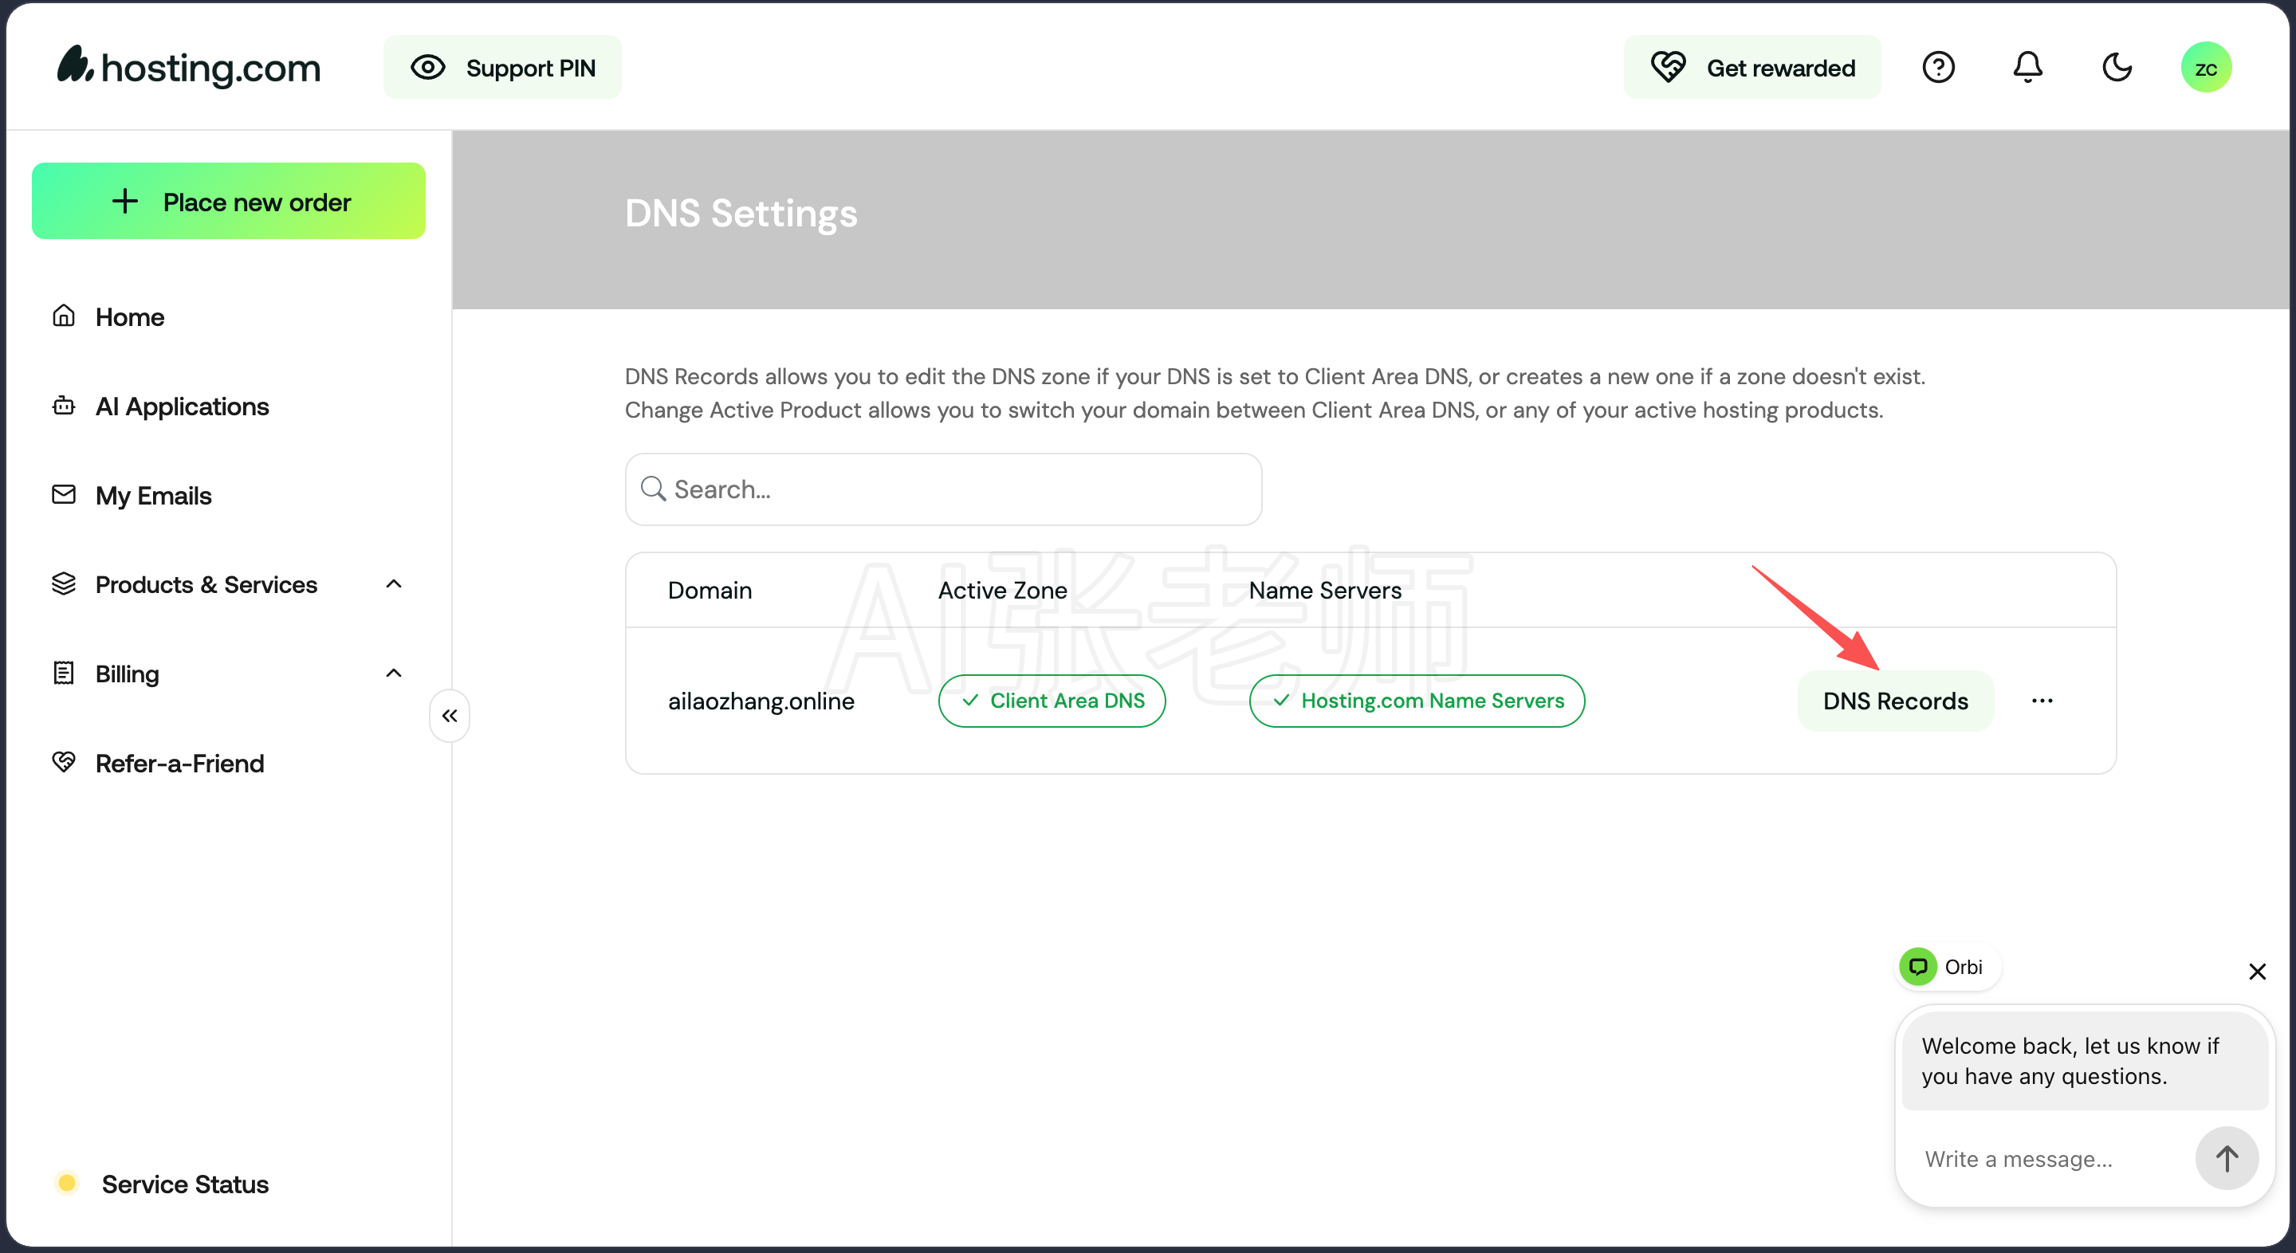2296x1253 pixels.
Task: Click the Refer-a-Friend heart icon
Action: click(63, 762)
